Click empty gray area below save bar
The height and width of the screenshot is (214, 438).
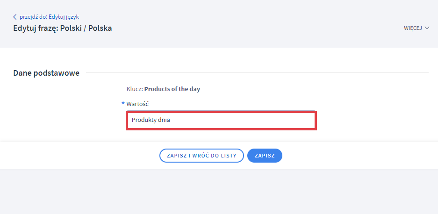coord(219,192)
